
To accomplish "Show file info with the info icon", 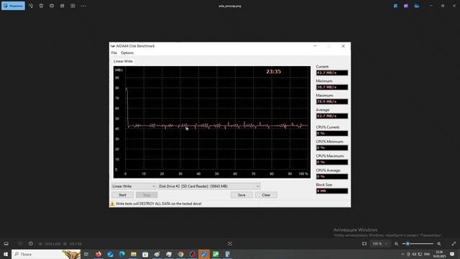I will point(31,244).
